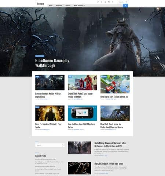This screenshot has width=165, height=176.
Task: Open Mortal Kombat X link in Recent Posts
Action: point(45,166)
